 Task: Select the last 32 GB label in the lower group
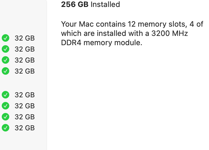click(x=25, y=128)
